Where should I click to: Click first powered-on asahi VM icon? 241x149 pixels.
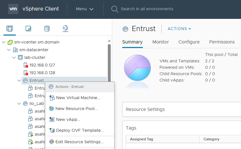point(30,134)
